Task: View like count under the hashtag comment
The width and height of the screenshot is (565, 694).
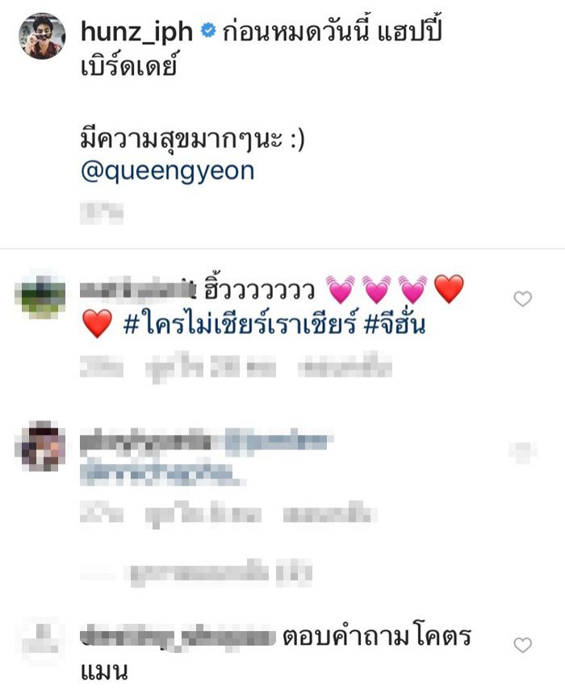Action: click(211, 367)
